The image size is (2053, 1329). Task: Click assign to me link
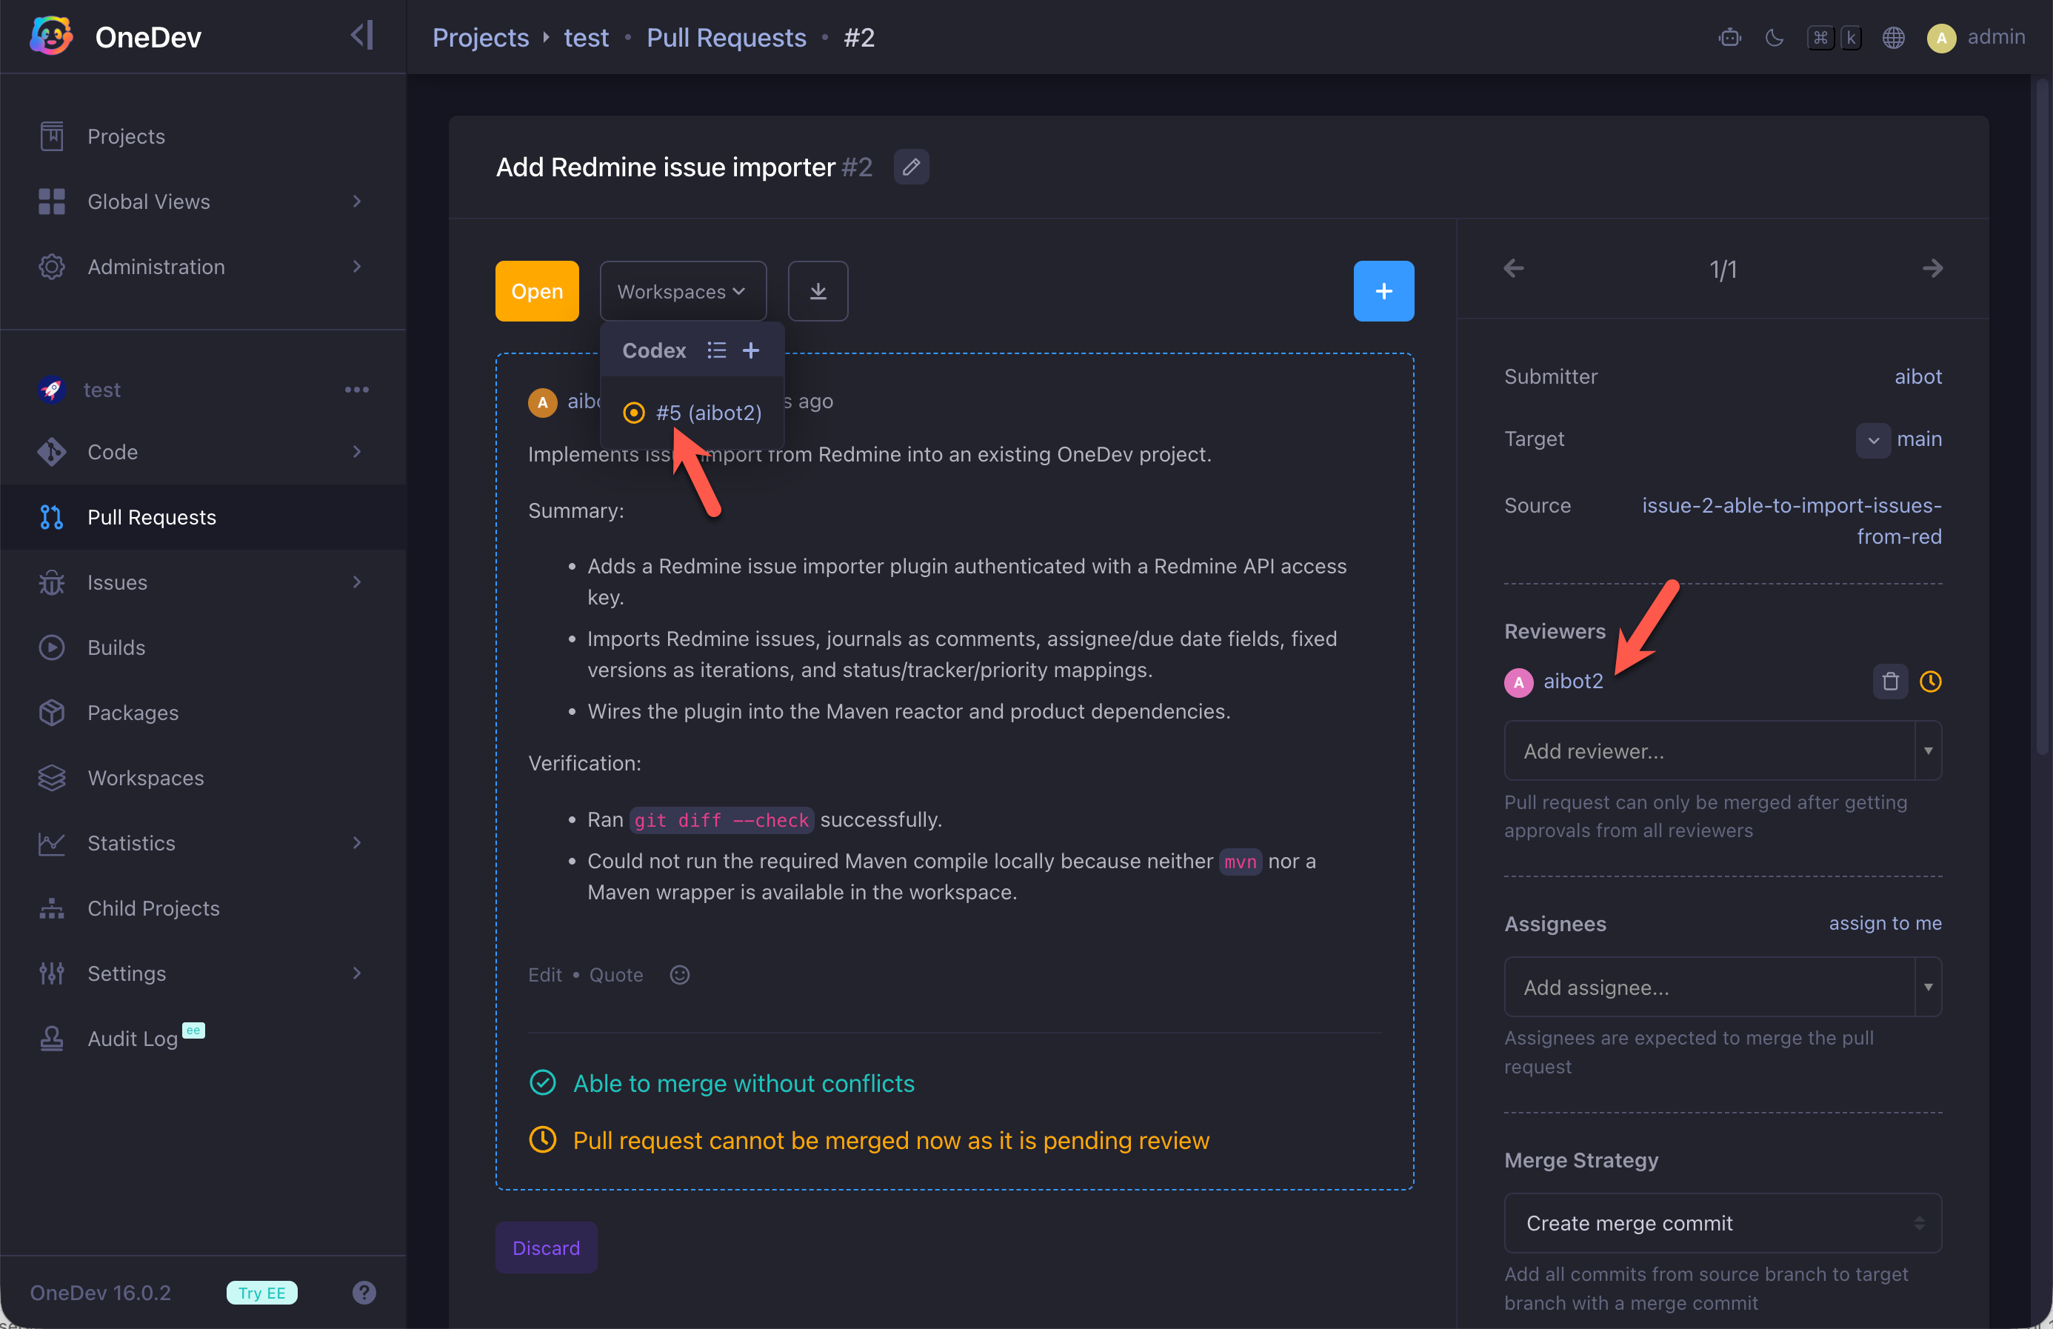click(x=1885, y=922)
